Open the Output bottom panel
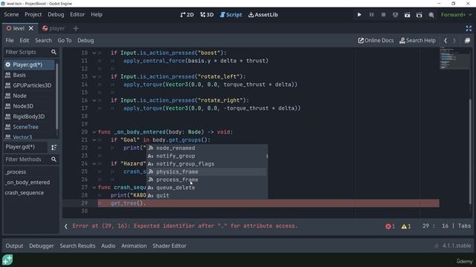This screenshot has width=476, height=267. [x=14, y=245]
